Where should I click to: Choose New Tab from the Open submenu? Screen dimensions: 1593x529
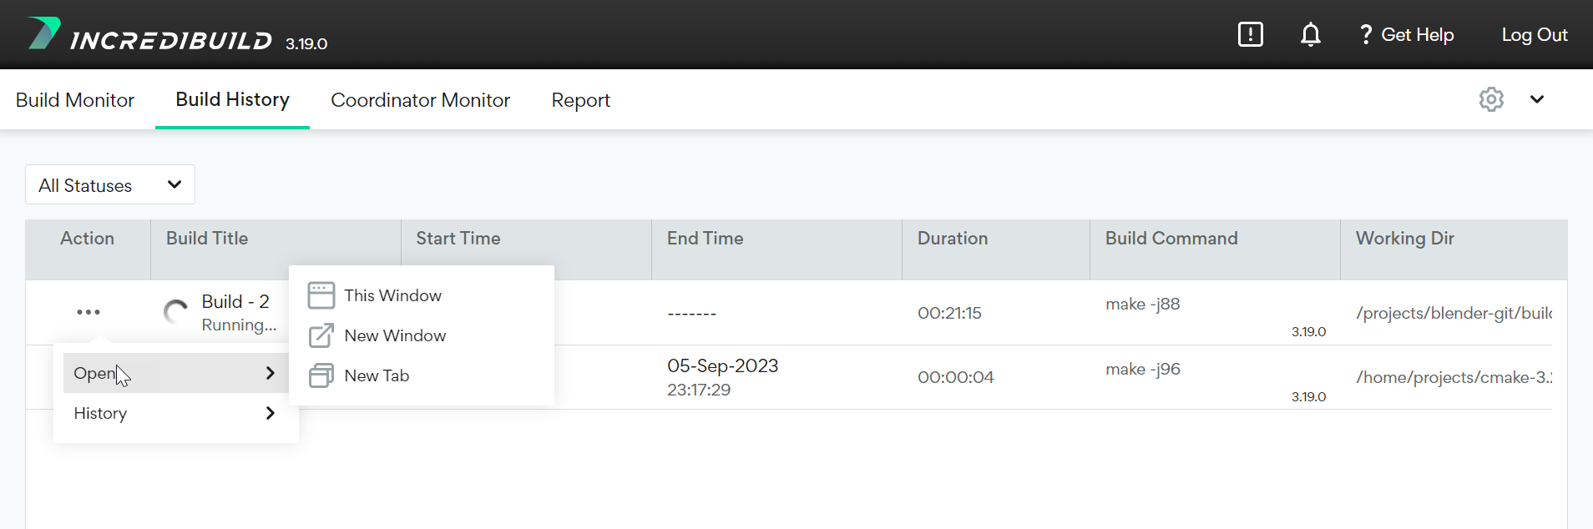[x=377, y=375]
